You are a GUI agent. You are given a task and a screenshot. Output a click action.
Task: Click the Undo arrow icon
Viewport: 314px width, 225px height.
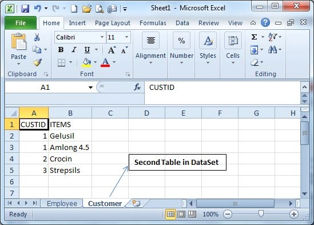[x=37, y=9]
